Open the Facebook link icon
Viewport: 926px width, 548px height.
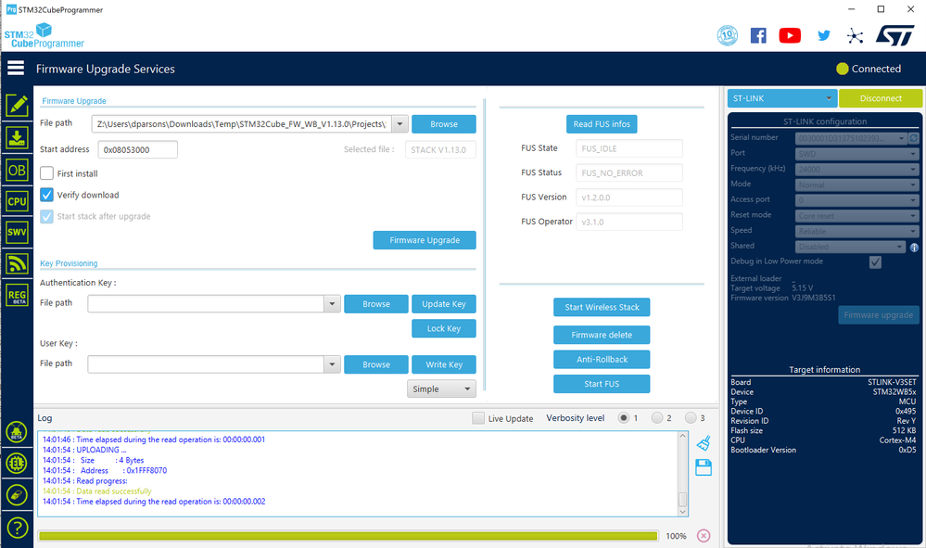(758, 35)
